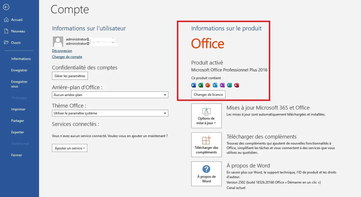Click the OneNote app icon
Image resolution: width=361 pixels, height=197 pixels.
(x=222, y=85)
